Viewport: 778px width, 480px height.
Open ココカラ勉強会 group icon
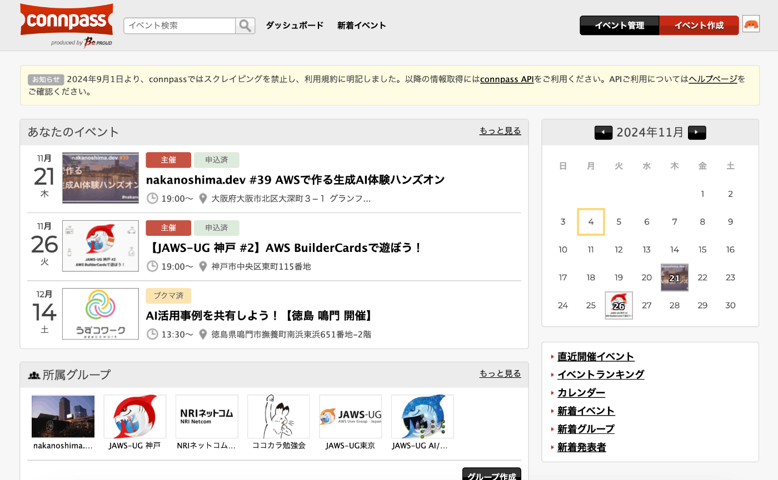point(278,417)
